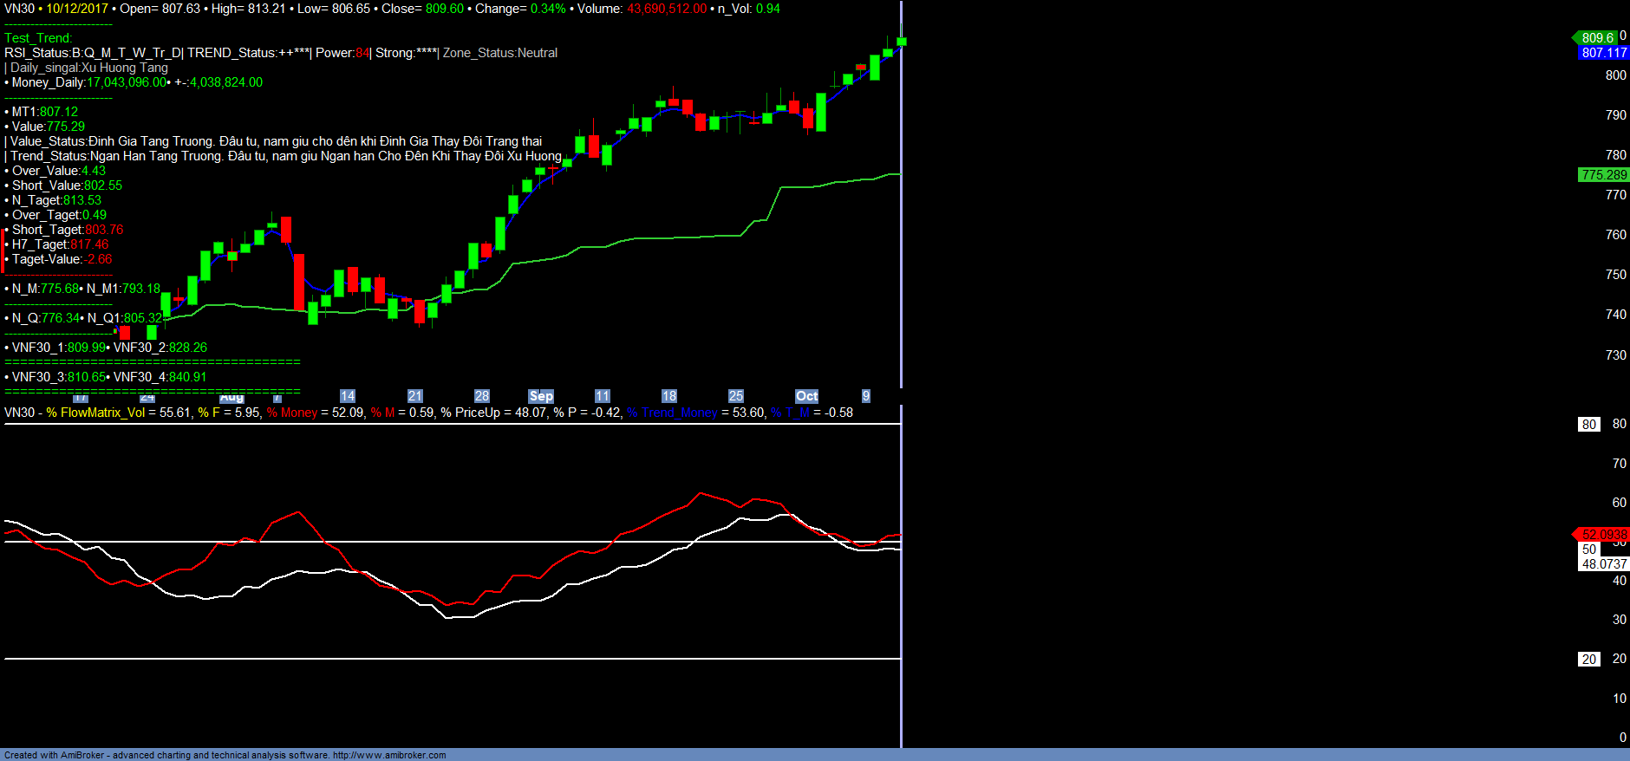The image size is (1630, 761).
Task: Click the blue '% Trend_Money' indicator label
Action: [x=672, y=413]
